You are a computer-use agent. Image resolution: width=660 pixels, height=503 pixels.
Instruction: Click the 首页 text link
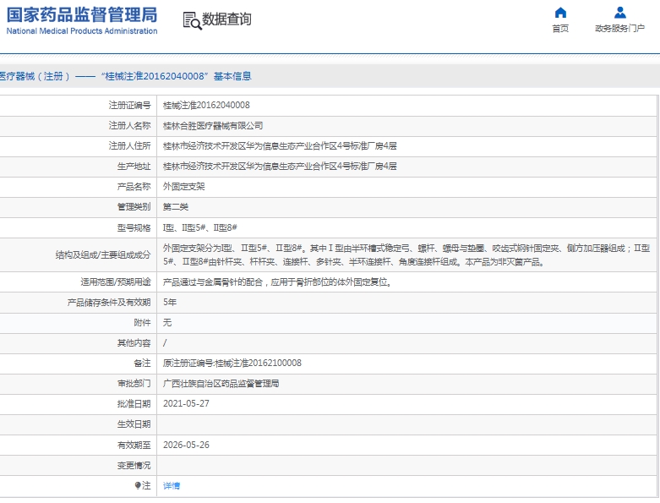coord(560,29)
